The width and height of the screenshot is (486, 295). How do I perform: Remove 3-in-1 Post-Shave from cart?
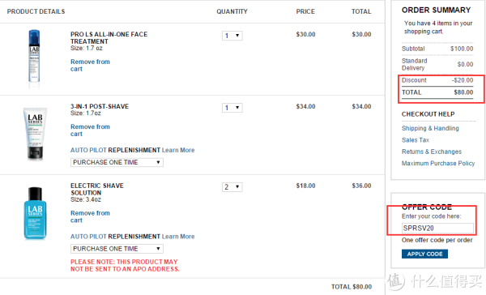(x=90, y=130)
